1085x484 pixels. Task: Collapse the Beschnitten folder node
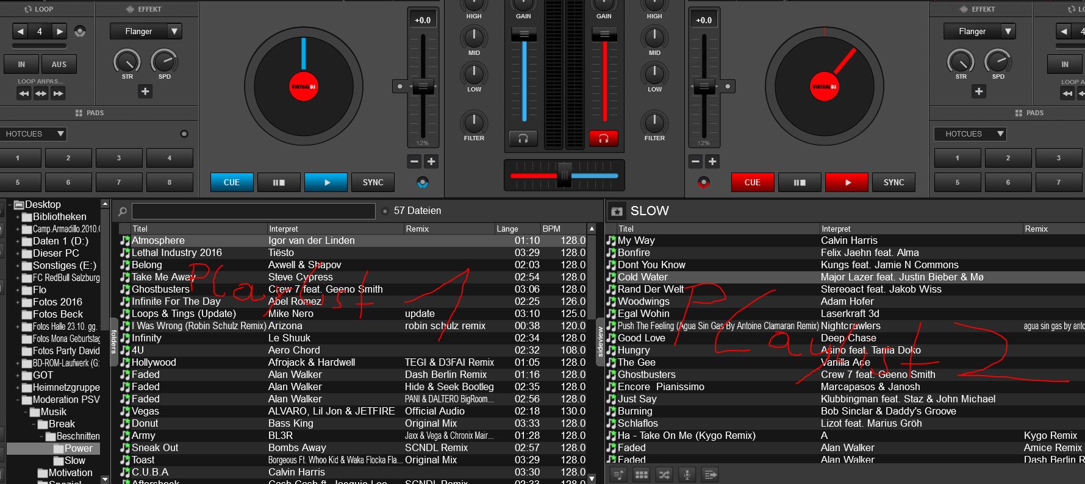41,436
